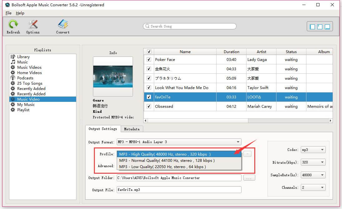Choose MP3 Normal Quality 128 kbps profile
This screenshot has height=209, width=342.
click(179, 160)
